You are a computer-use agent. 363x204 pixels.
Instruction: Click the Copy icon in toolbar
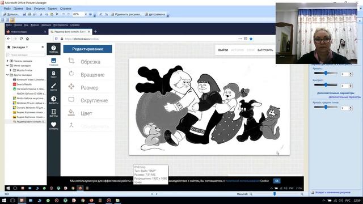[x=47, y=14]
